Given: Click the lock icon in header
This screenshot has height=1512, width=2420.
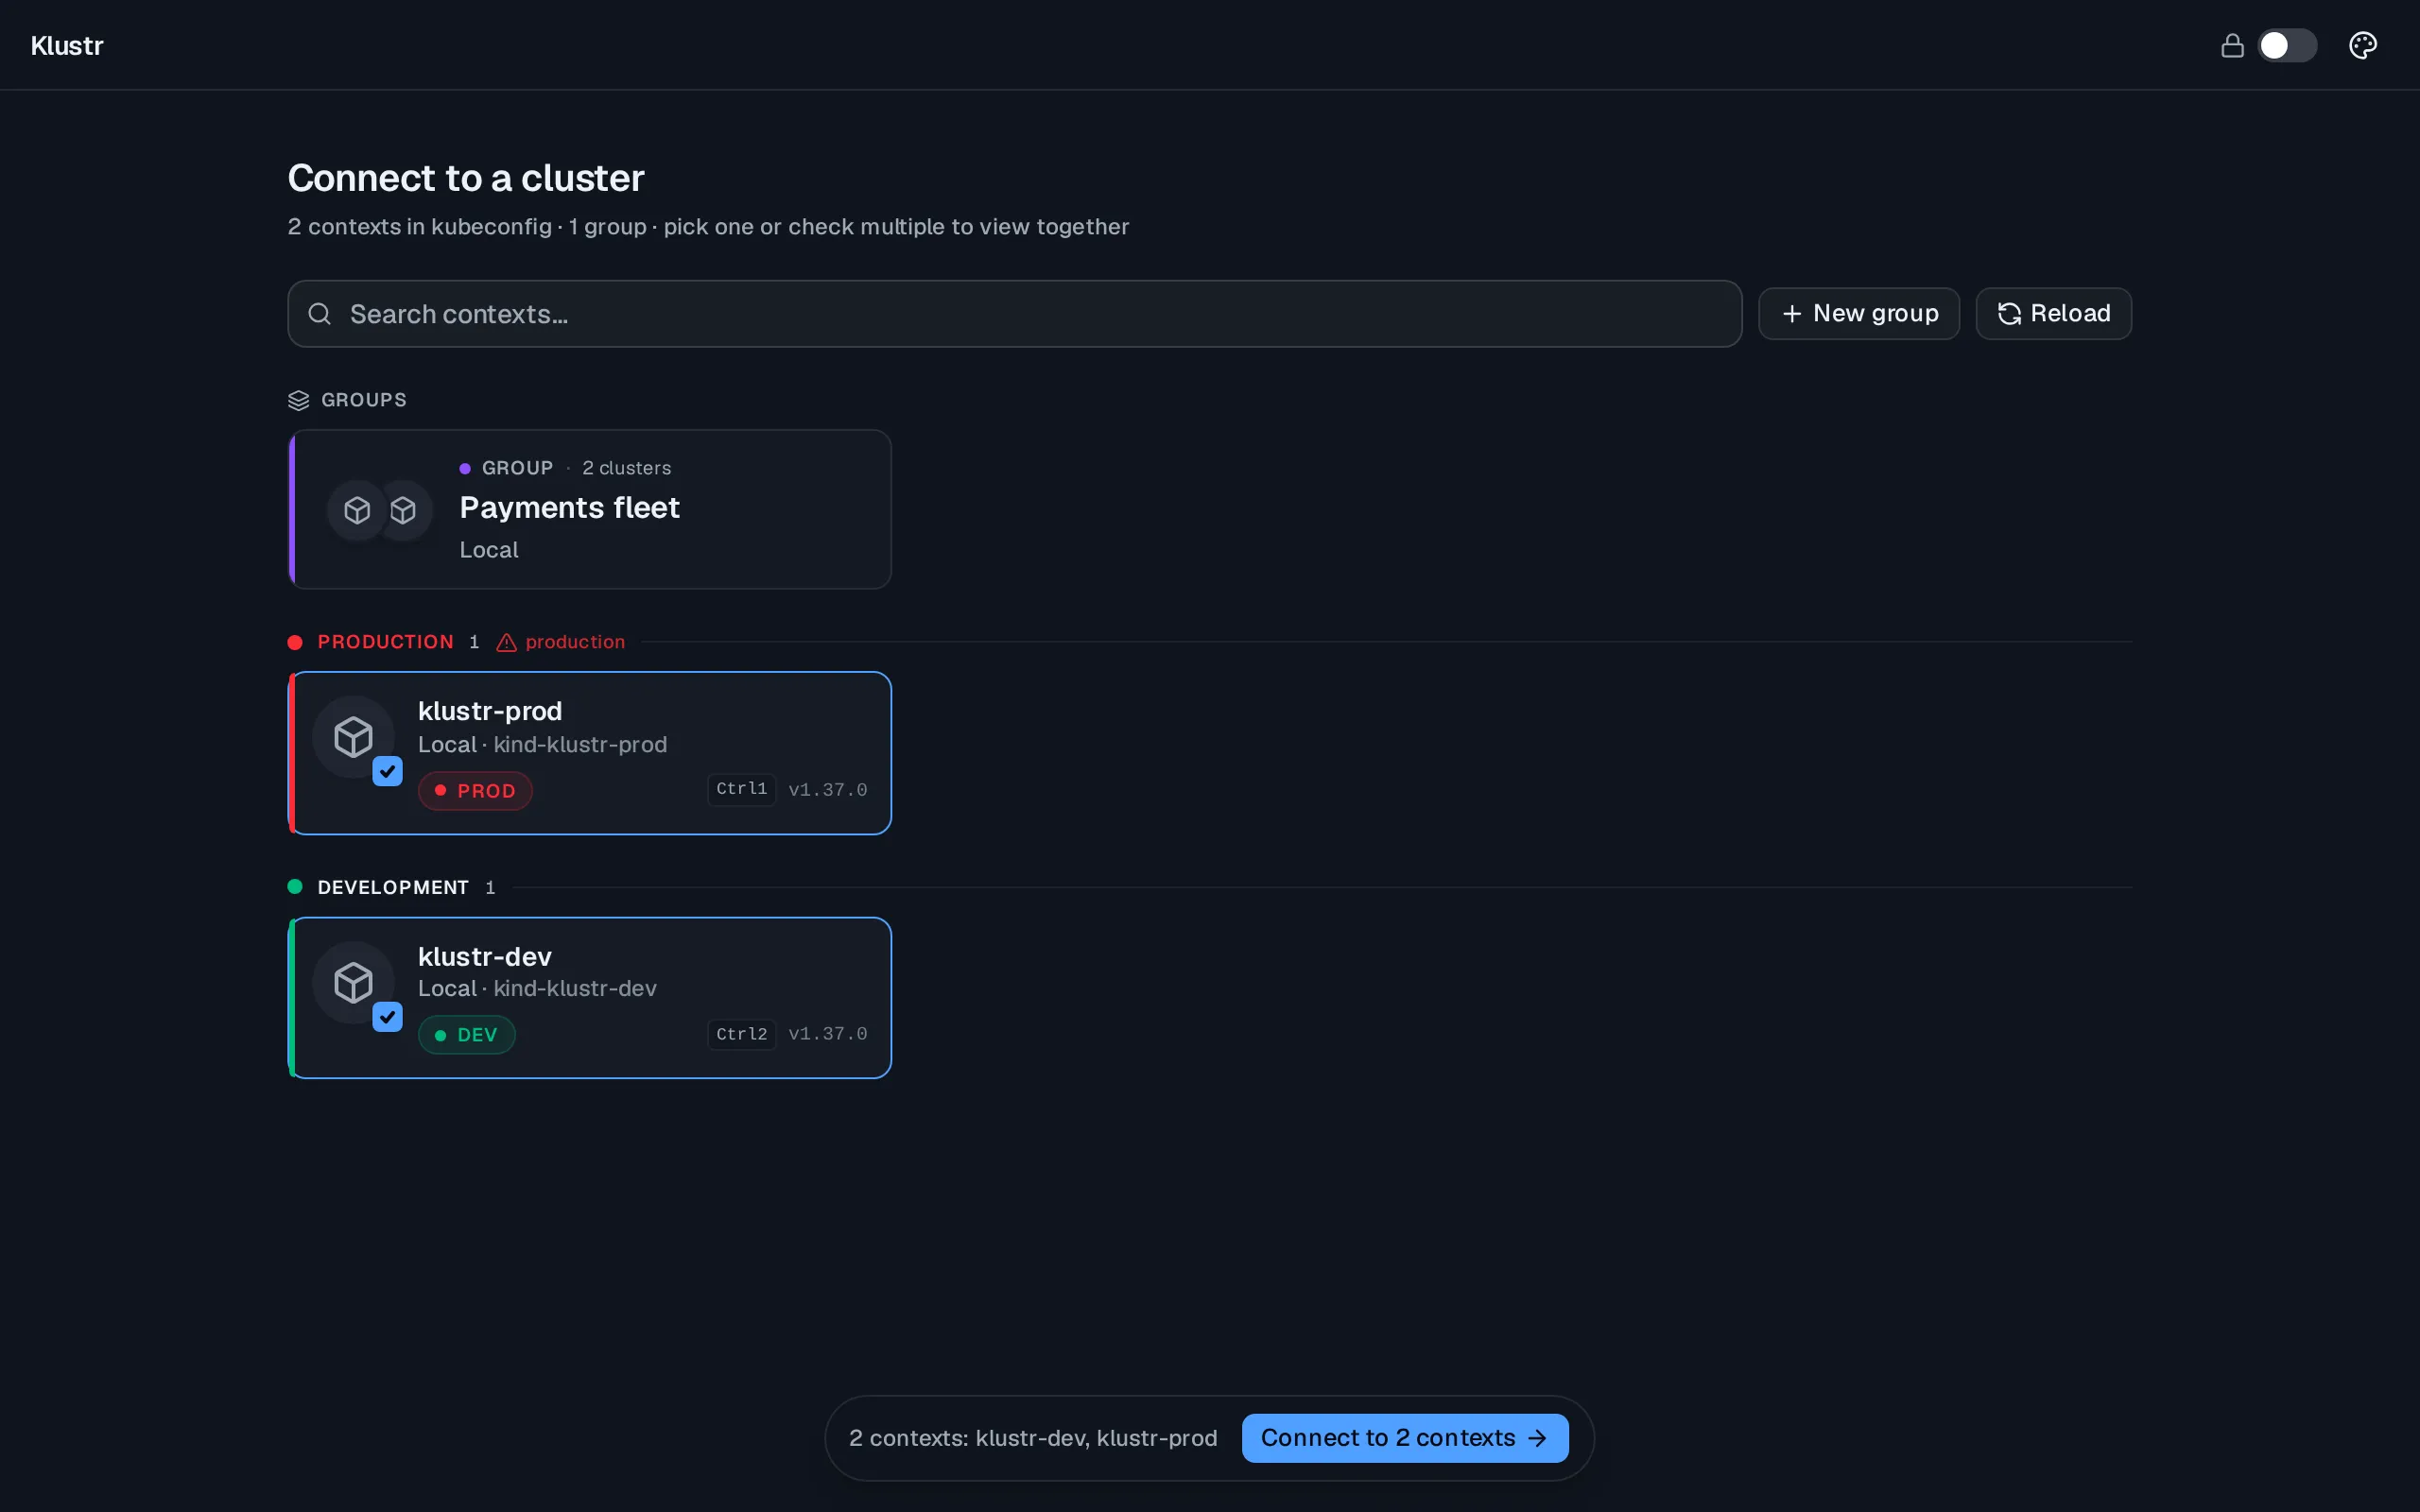Looking at the screenshot, I should (2232, 45).
